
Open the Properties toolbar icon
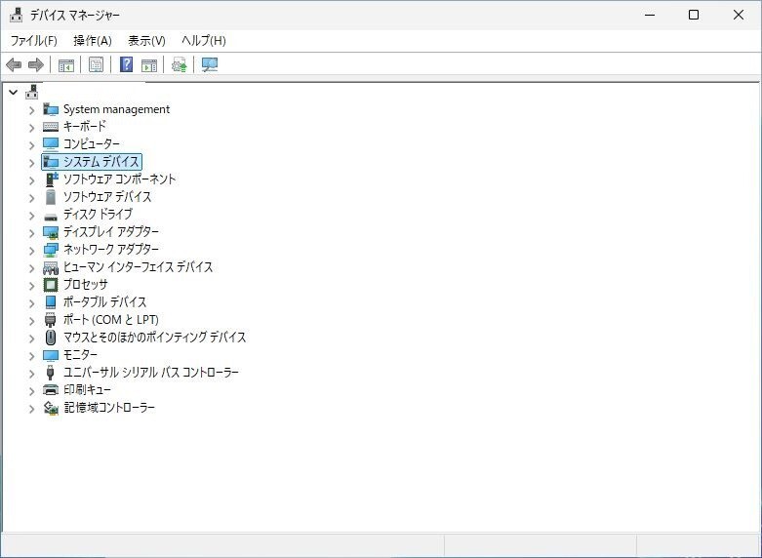point(97,64)
